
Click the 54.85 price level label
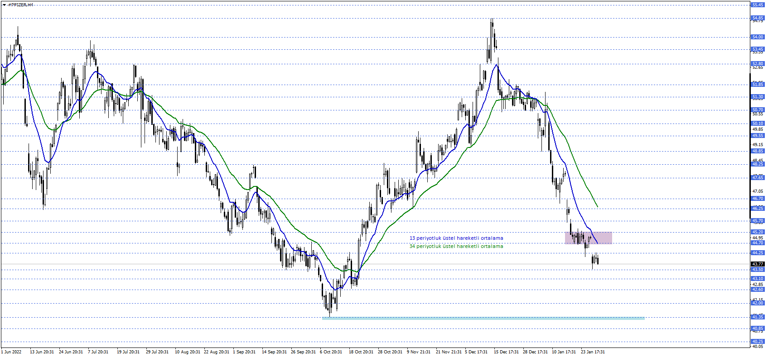coord(757,18)
